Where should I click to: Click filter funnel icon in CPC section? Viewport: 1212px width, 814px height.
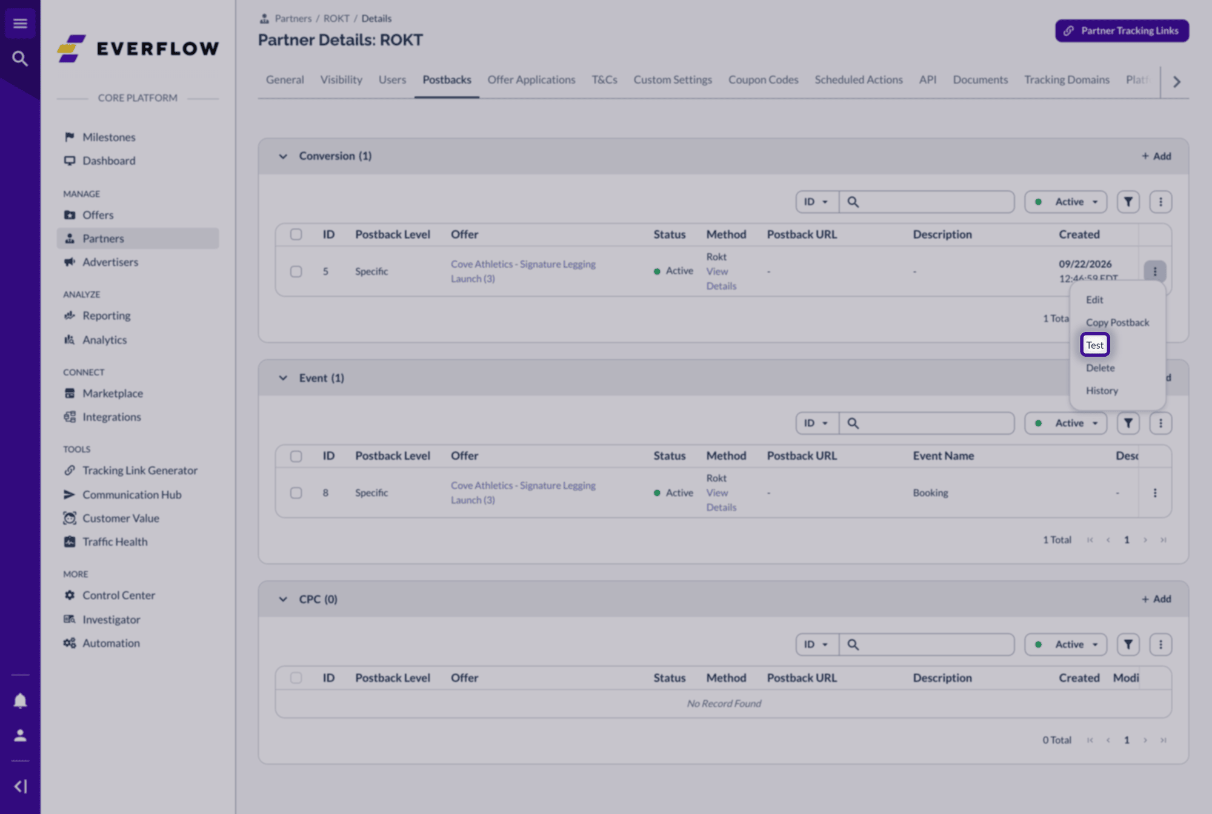coord(1128,644)
